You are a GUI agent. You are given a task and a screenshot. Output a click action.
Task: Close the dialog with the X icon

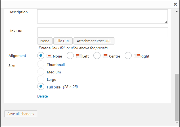point(175,4)
